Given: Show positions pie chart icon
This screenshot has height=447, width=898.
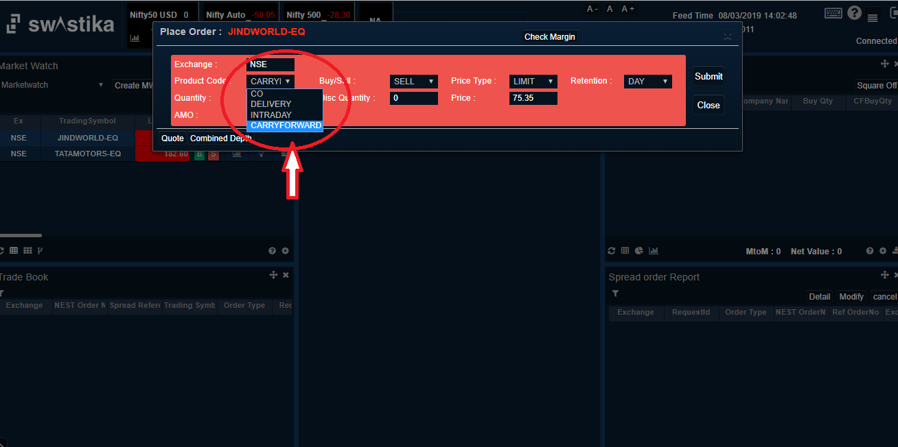Looking at the screenshot, I should (x=638, y=251).
